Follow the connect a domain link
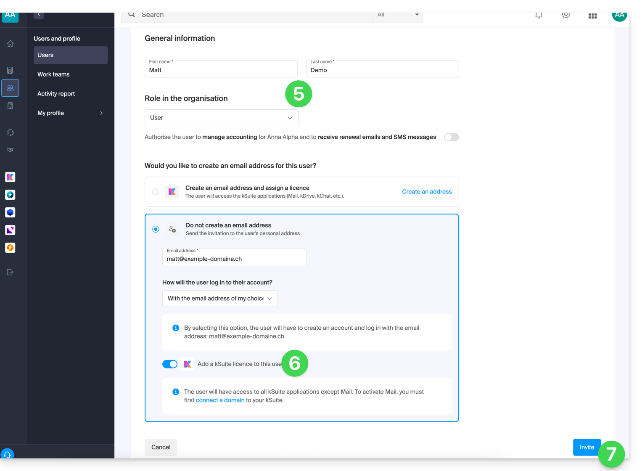Screen dimensions: 642x471 [x=220, y=400]
